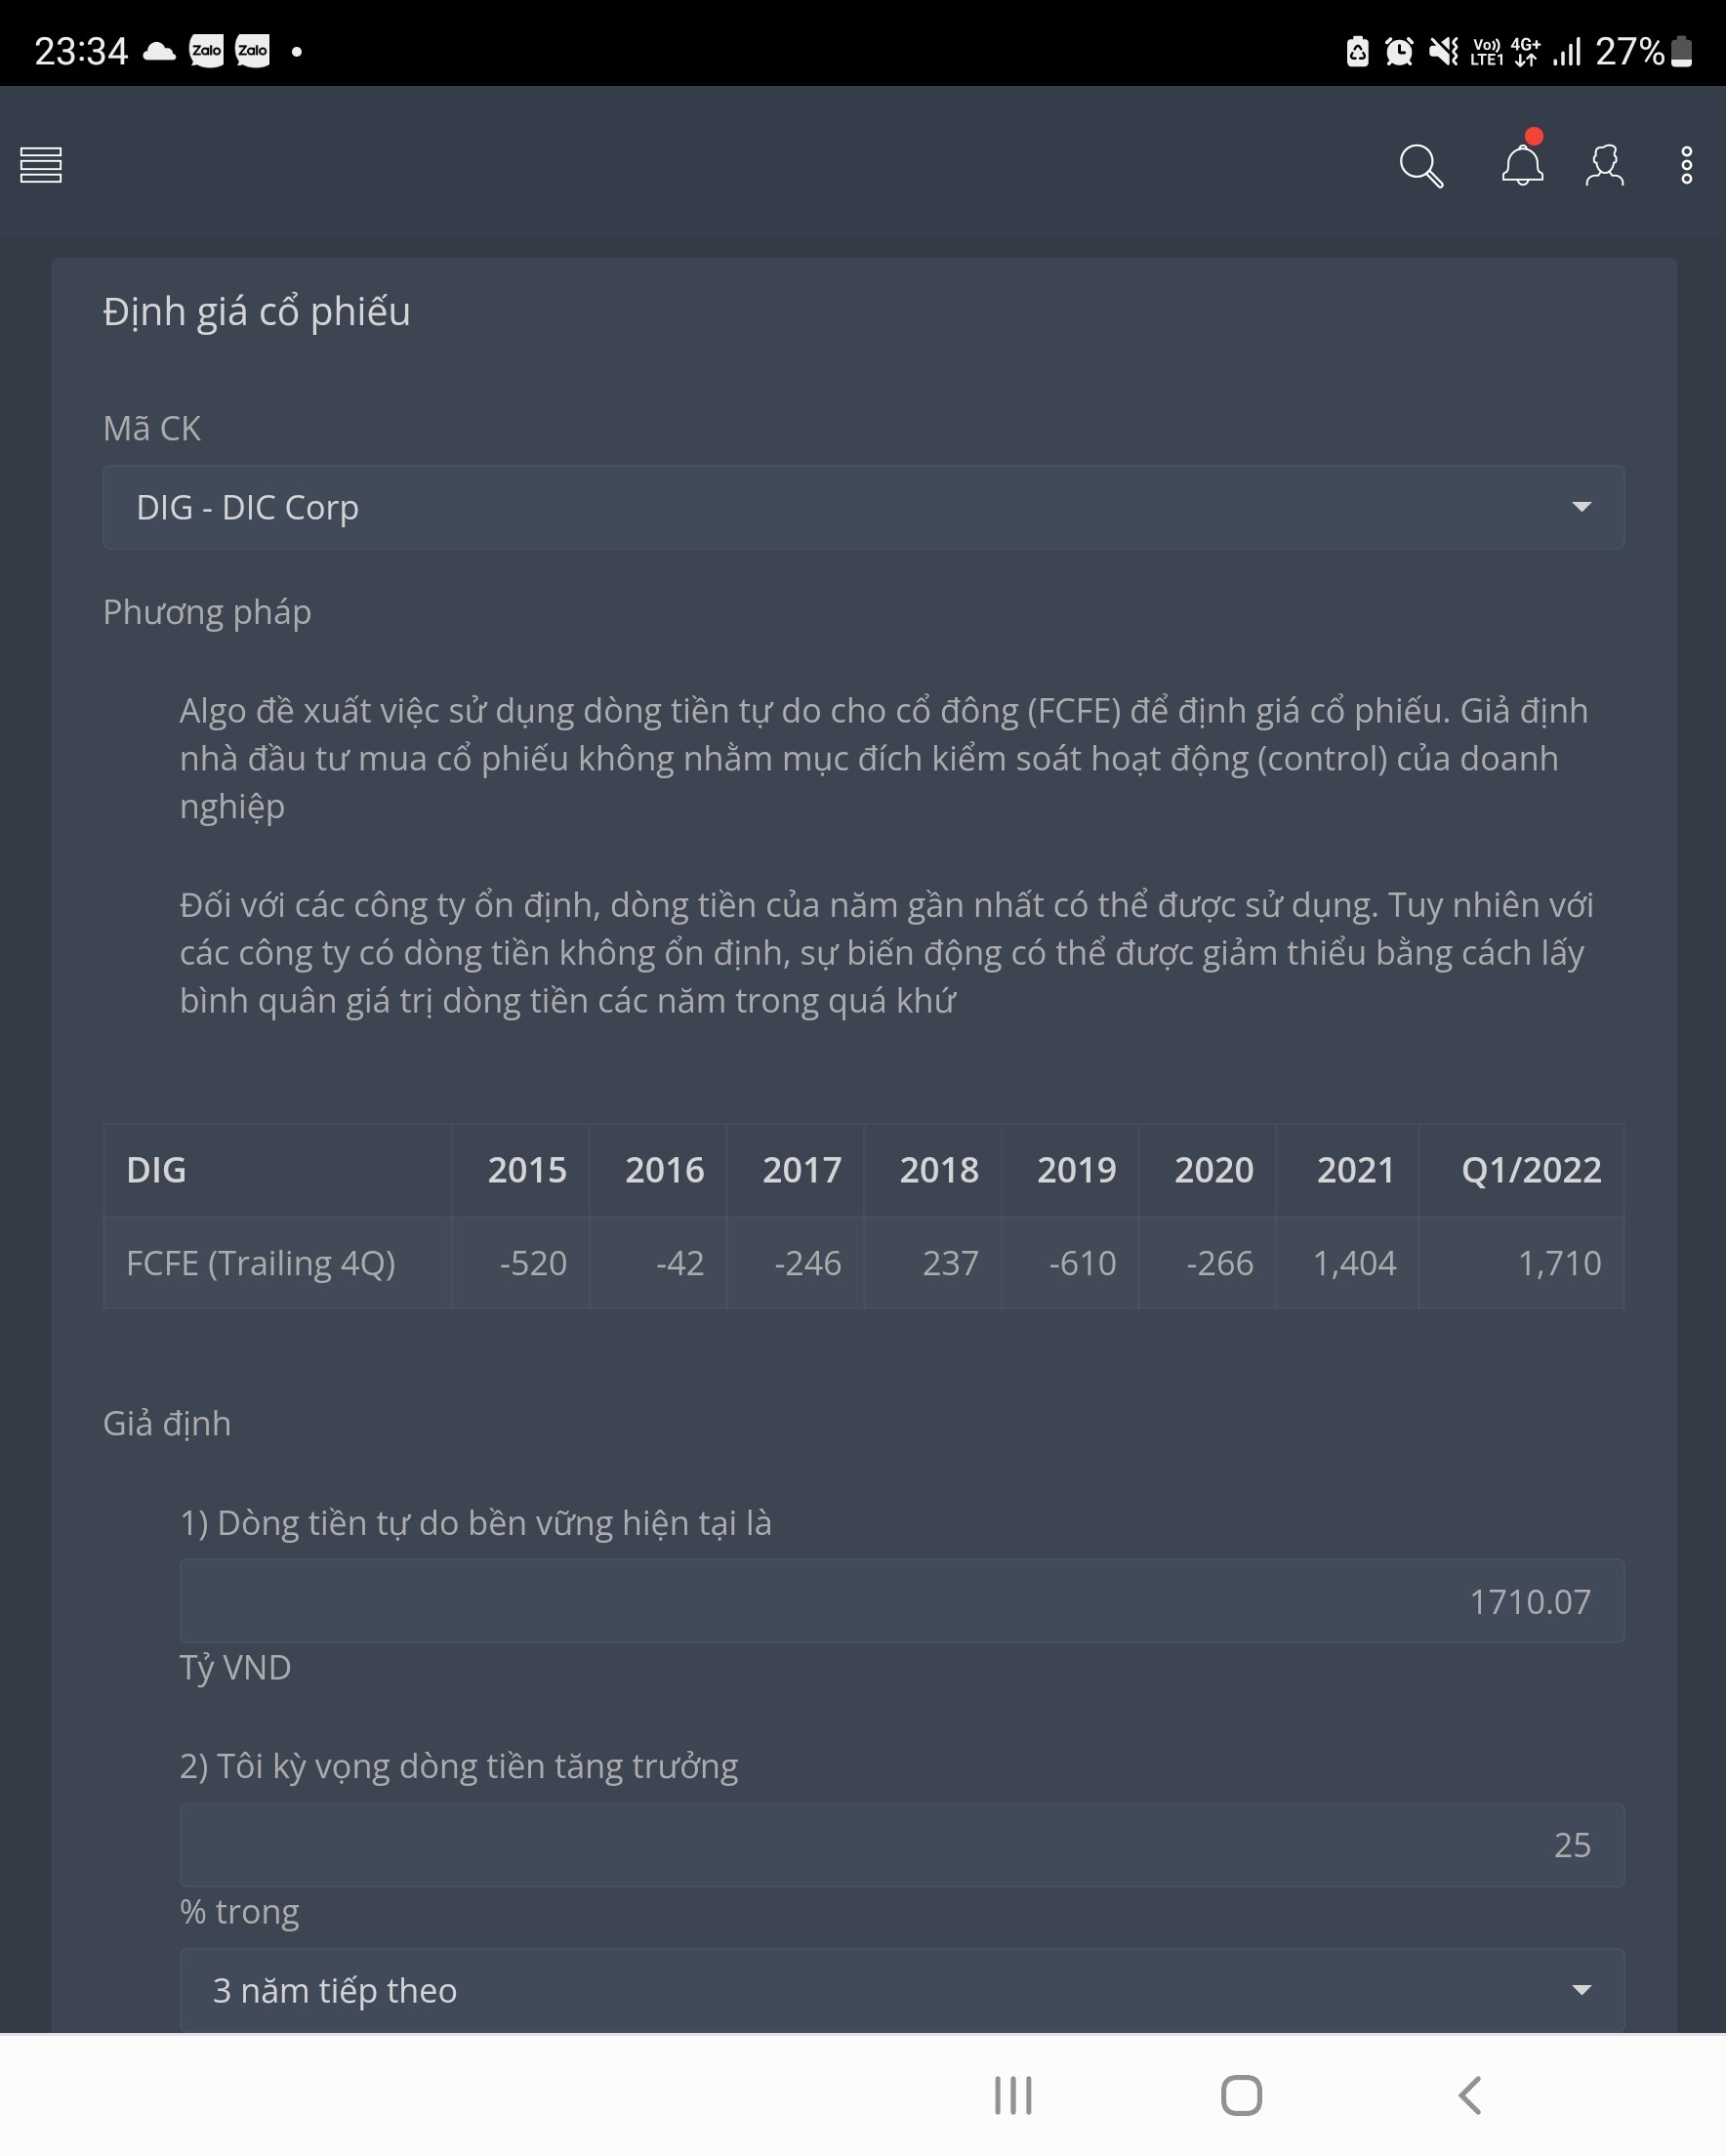
Task: Tap the Q1/2022 FCFE value 1,710
Action: [1558, 1263]
